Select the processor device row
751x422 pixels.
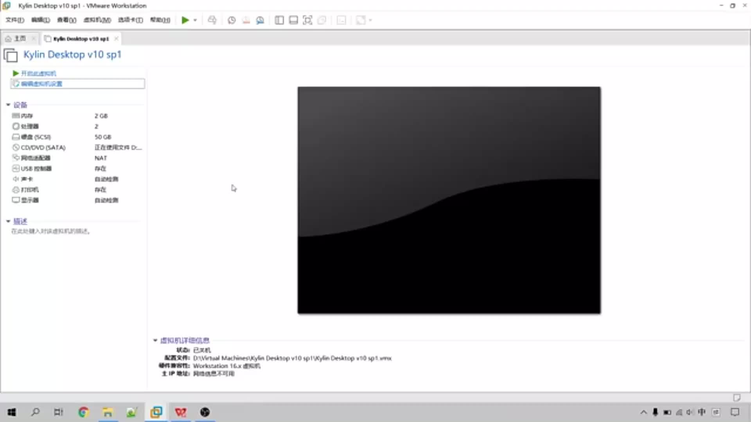coord(77,126)
